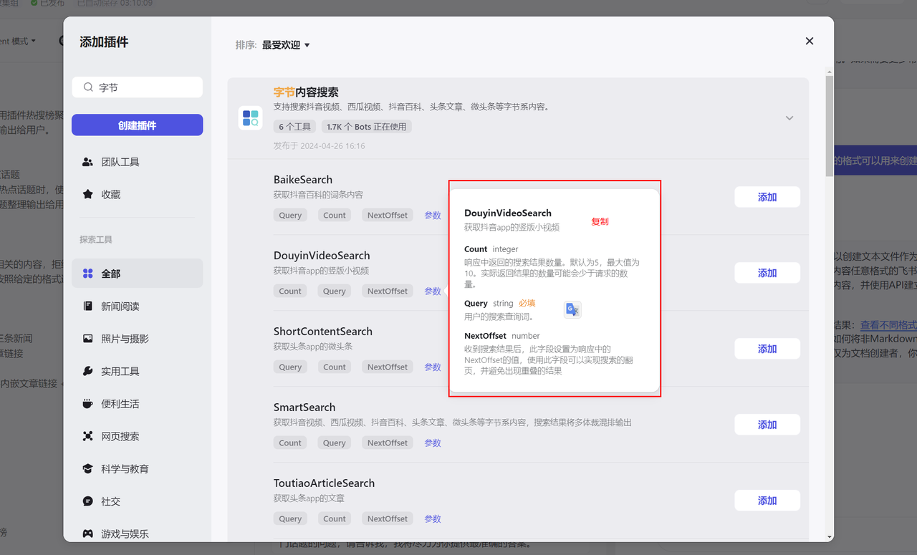
Task: Select the 实用工具 category
Action: coord(138,371)
